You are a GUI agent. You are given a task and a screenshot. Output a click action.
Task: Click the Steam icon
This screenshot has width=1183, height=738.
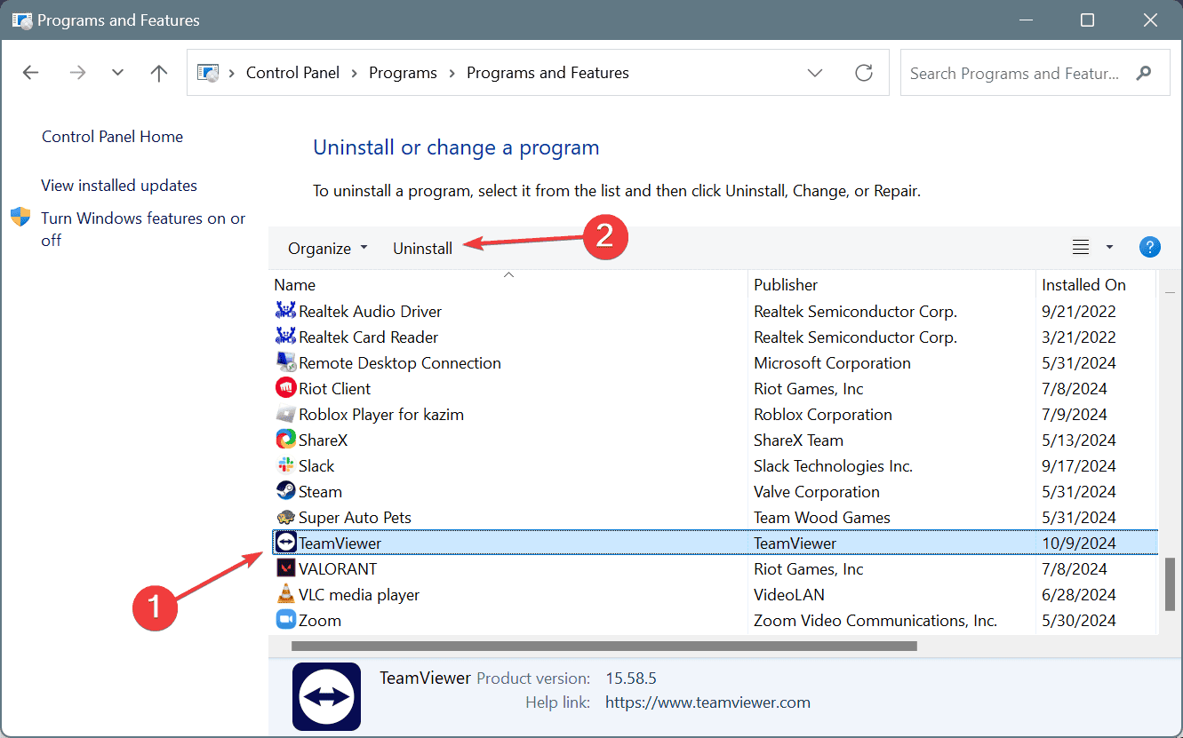coord(285,491)
